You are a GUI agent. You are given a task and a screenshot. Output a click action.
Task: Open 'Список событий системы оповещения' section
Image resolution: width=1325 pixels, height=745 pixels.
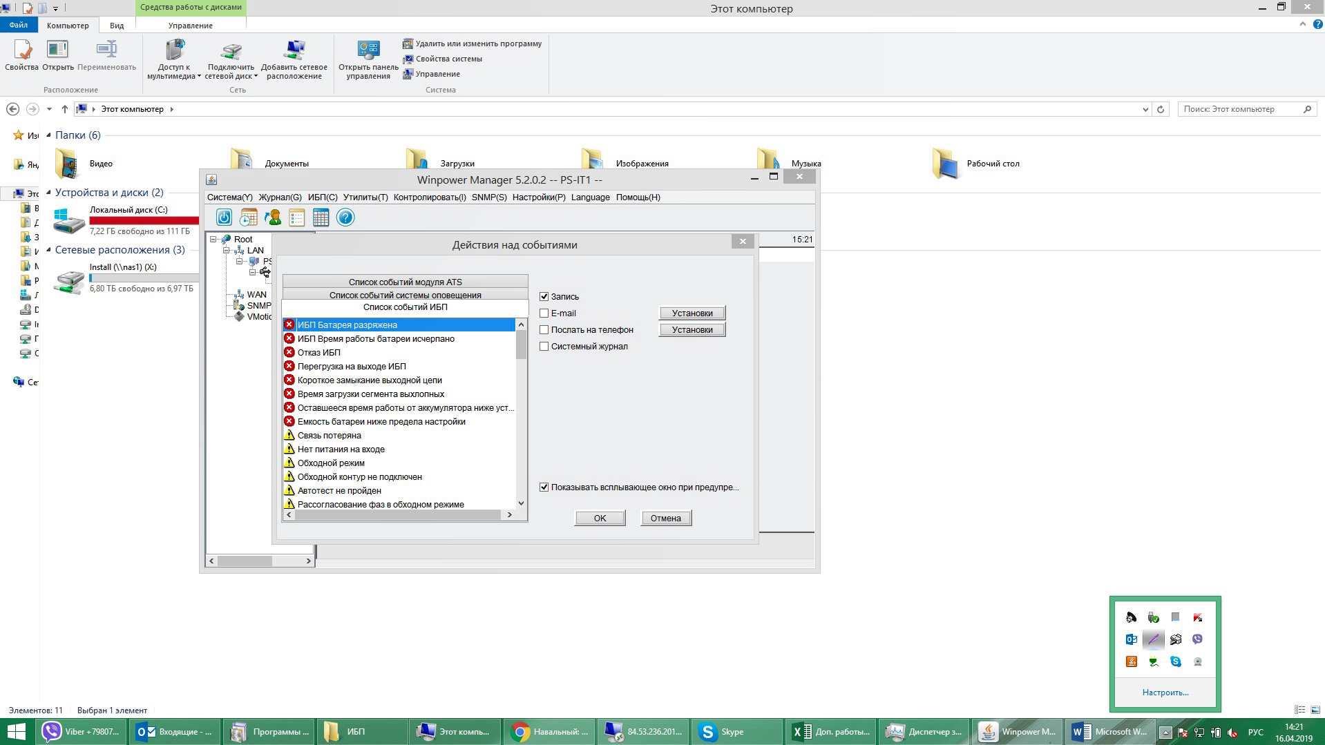click(x=406, y=295)
